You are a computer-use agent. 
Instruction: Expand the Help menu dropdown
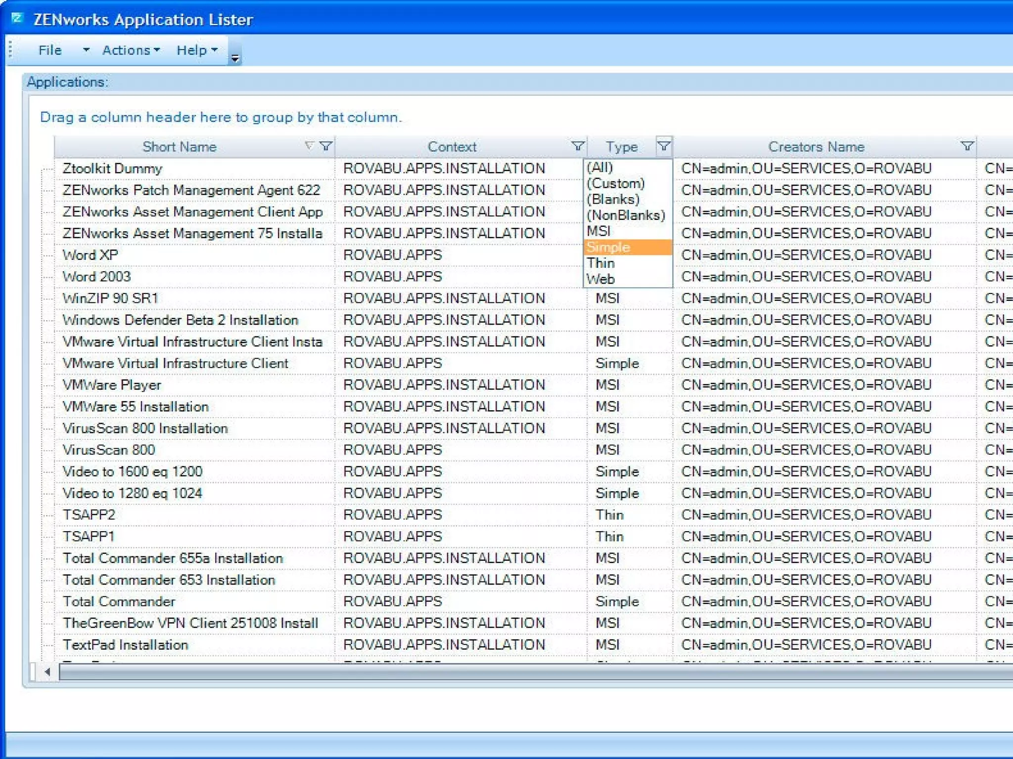[197, 50]
